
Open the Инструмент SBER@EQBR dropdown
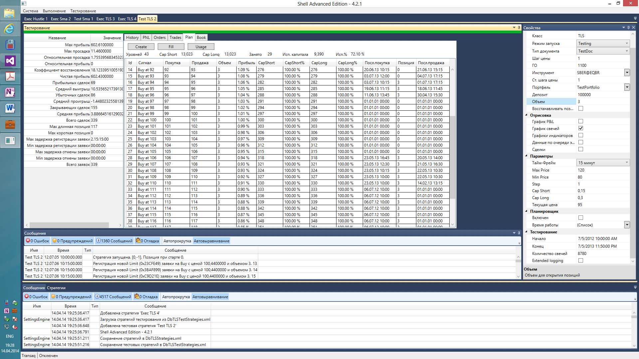click(627, 72)
